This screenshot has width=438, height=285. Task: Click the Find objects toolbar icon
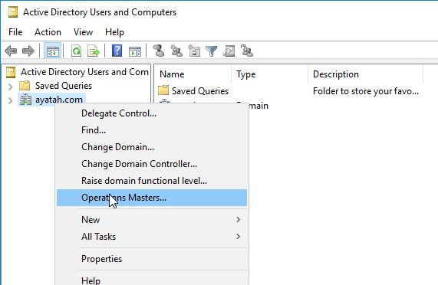(229, 51)
